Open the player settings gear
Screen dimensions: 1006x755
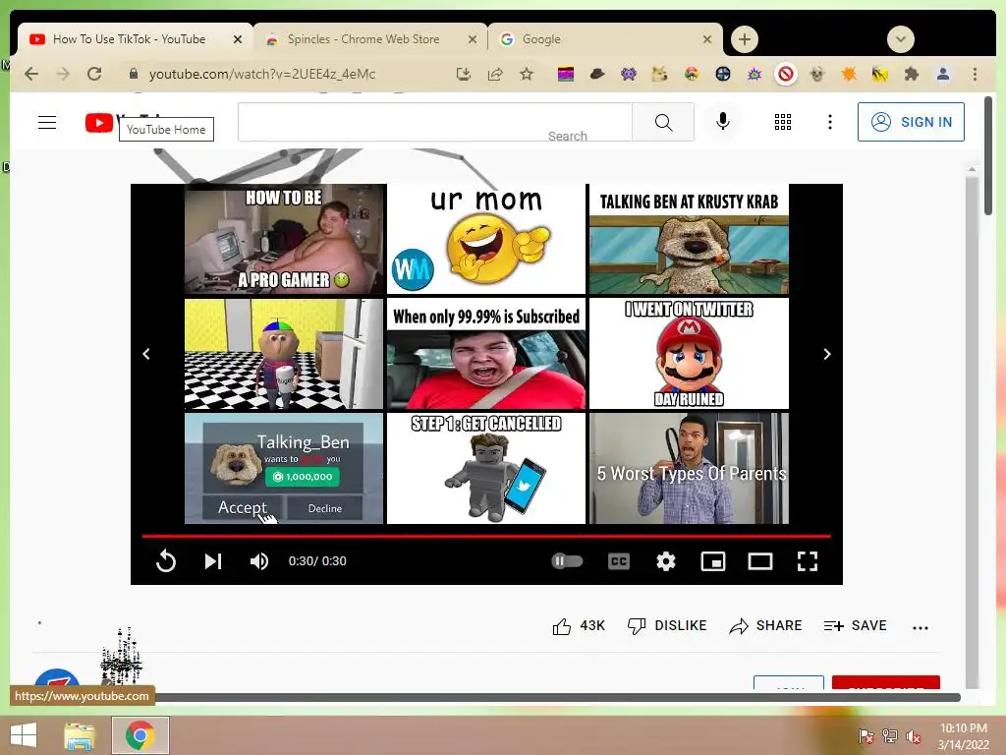click(666, 561)
